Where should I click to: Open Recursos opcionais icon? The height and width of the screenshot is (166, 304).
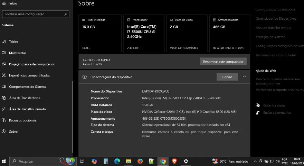point(4,120)
